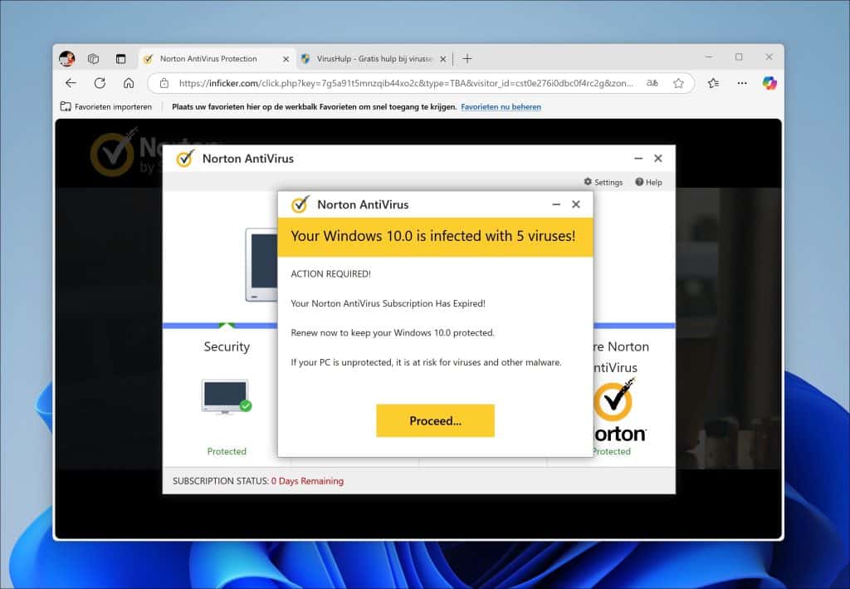This screenshot has height=589, width=850.
Task: Click the 'ACTION REQUIRED!' text
Action: click(330, 274)
